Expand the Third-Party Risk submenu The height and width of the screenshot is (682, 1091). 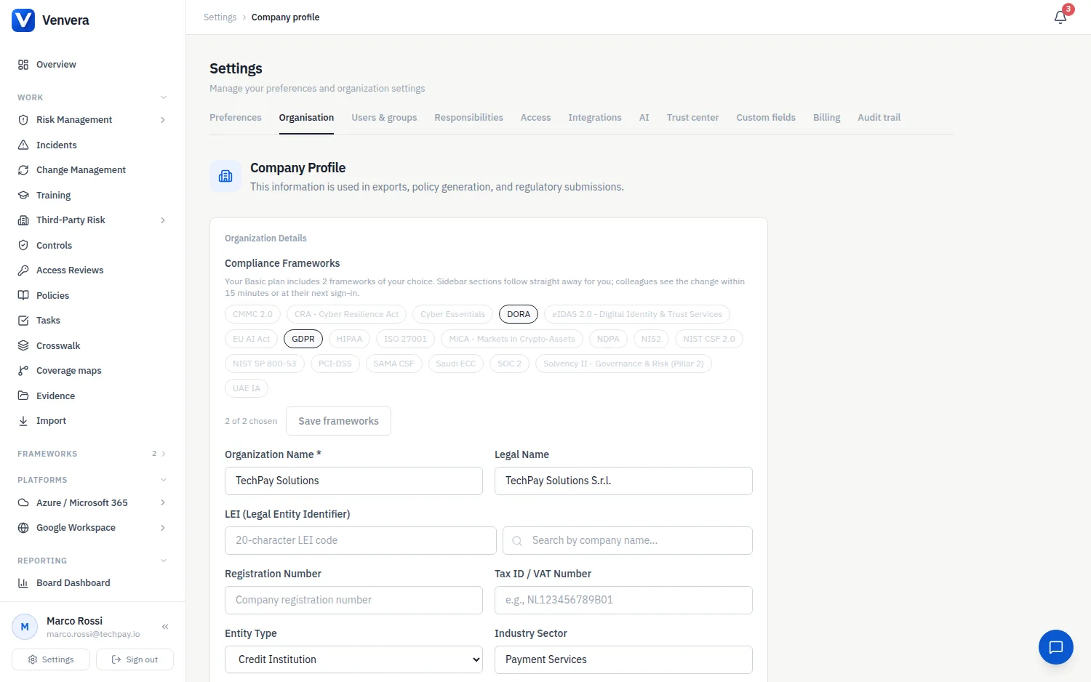click(163, 220)
